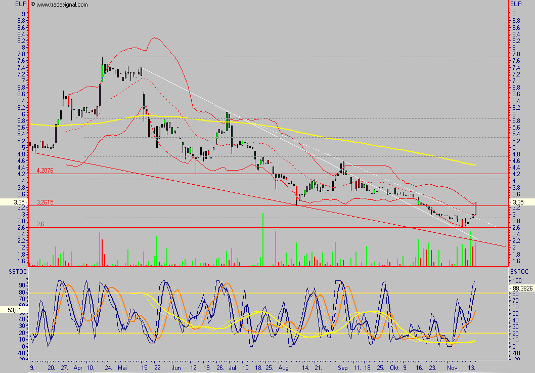
Task: Click the "EUR" label above left price axis
Action: tap(21, 4)
